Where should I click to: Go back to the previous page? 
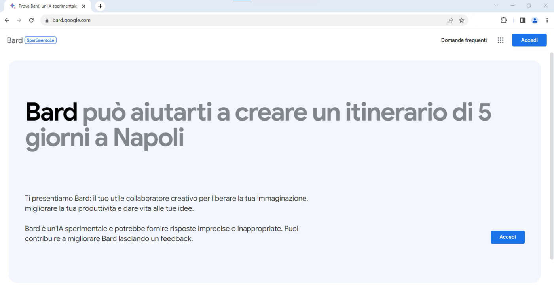7,20
